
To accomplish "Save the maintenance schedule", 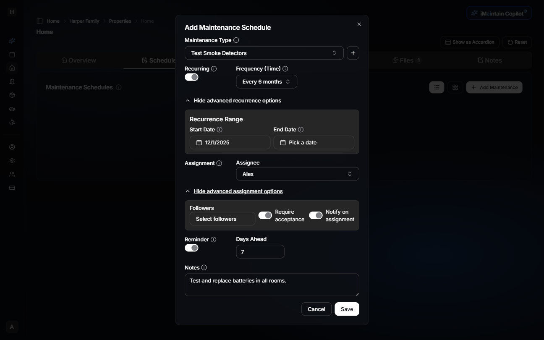I will (x=347, y=309).
